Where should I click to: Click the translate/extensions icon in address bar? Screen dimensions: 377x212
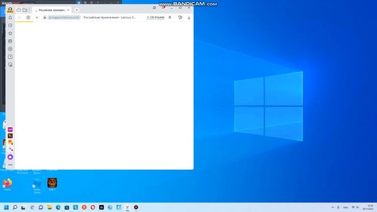[180, 18]
